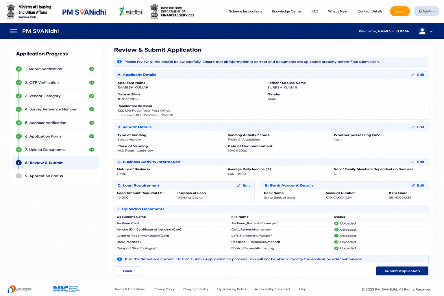Click green check beside Vendor Category
Image resolution: width=444 pixels, height=296 pixels.
(x=92, y=96)
